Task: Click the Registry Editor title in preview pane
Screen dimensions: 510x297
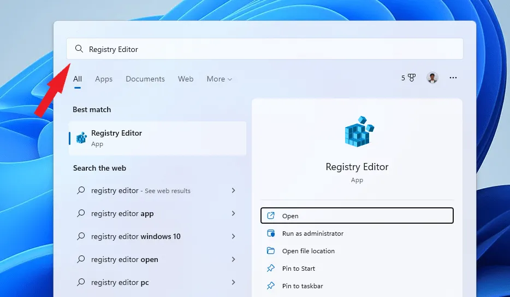Action: [357, 167]
